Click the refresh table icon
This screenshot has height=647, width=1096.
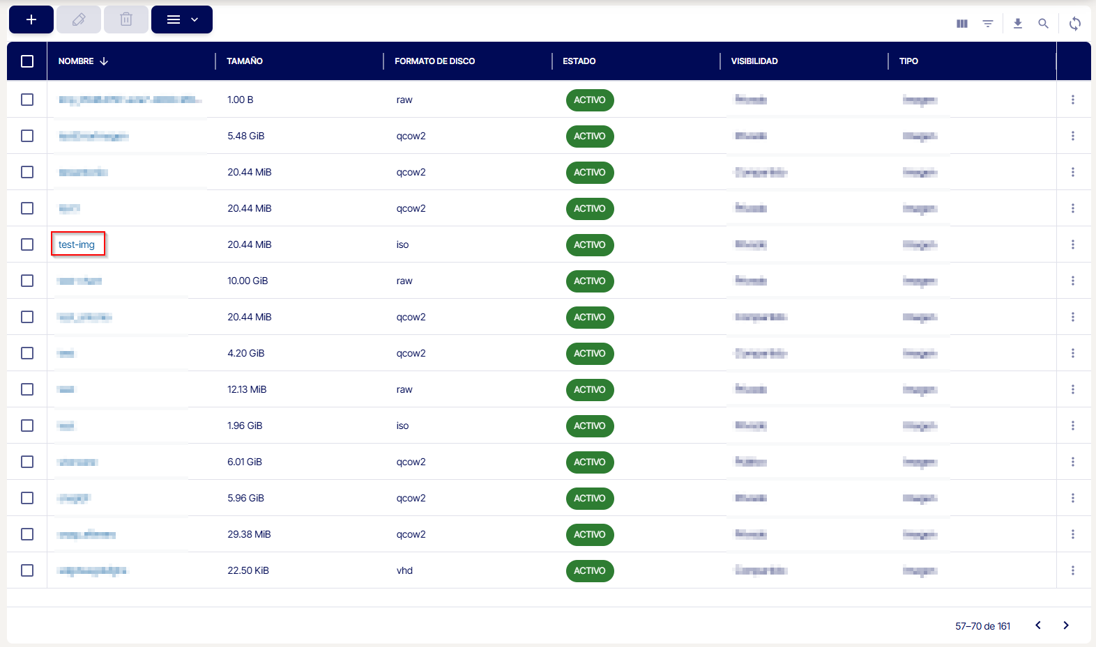coord(1075,24)
